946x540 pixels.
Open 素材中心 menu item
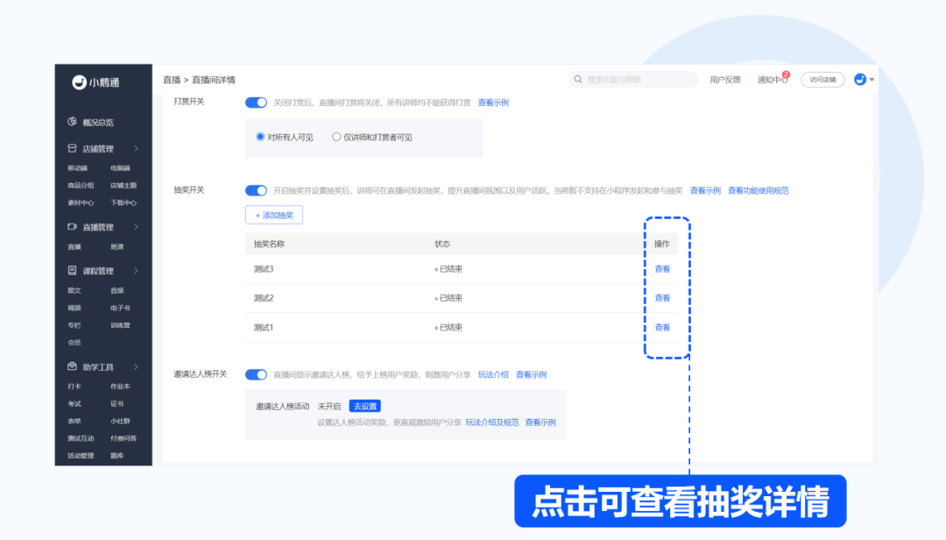point(81,203)
